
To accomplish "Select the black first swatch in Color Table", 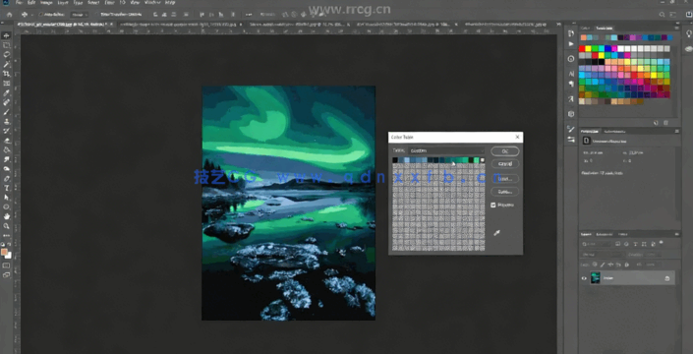I will pos(395,160).
